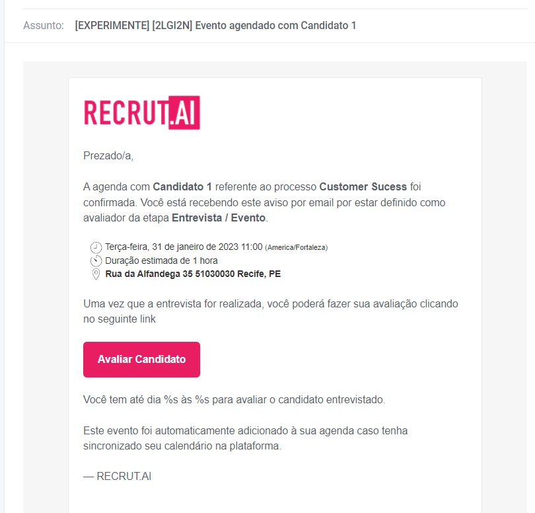Click the bold Entrevista / Evento stage name
The width and height of the screenshot is (535, 513).
[218, 217]
